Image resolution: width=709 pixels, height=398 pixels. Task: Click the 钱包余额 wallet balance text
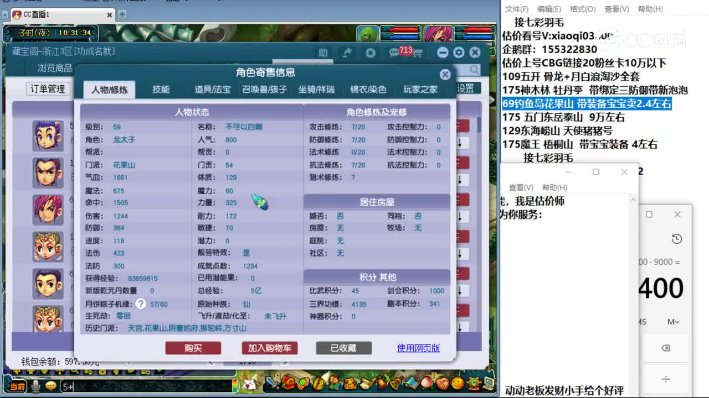[60, 362]
